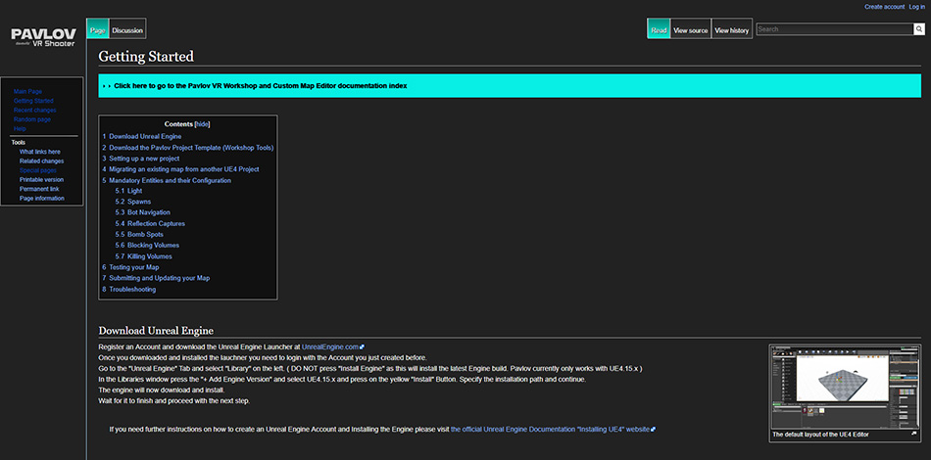Viewport: 931px width, 460px height.
Task: Switch to the Discussion tab
Action: 127,30
